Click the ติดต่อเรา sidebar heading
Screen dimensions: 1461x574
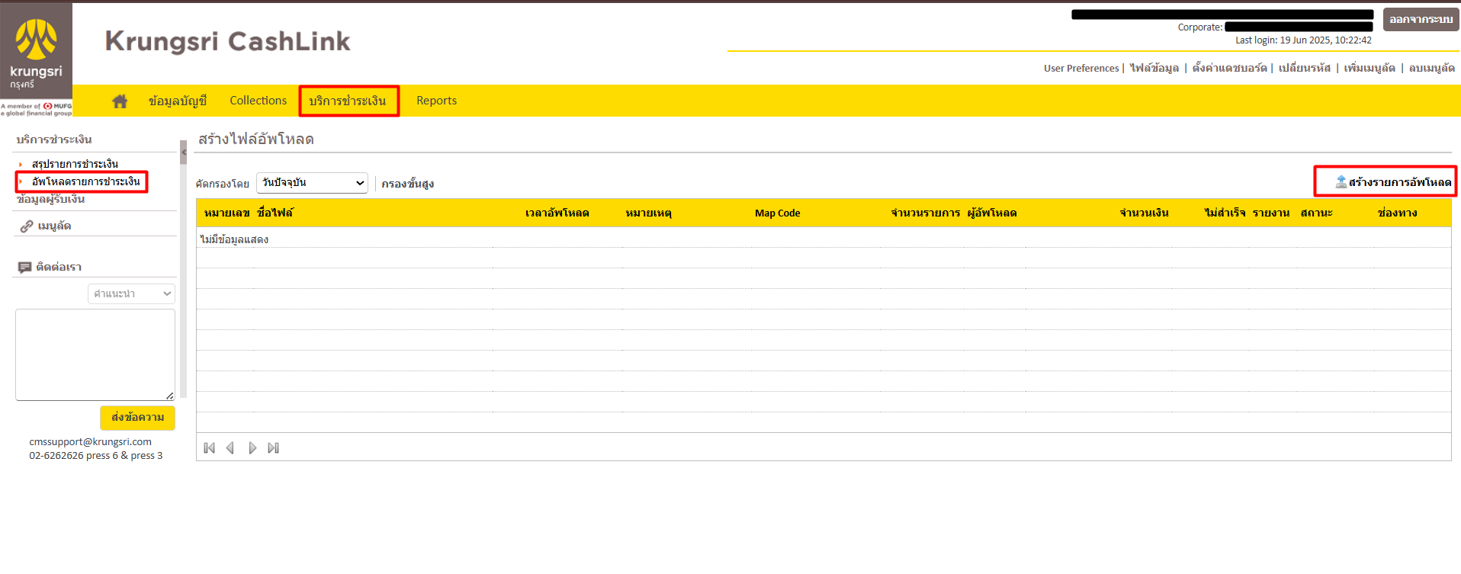point(59,268)
